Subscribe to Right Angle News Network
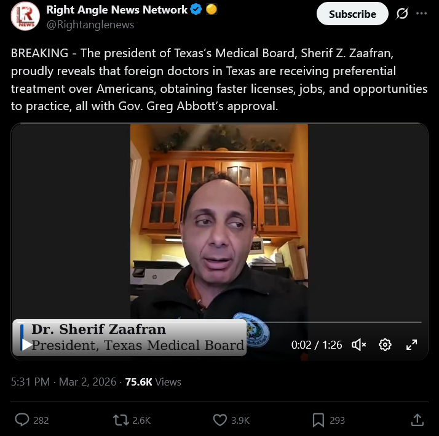The image size is (439, 436). (352, 14)
